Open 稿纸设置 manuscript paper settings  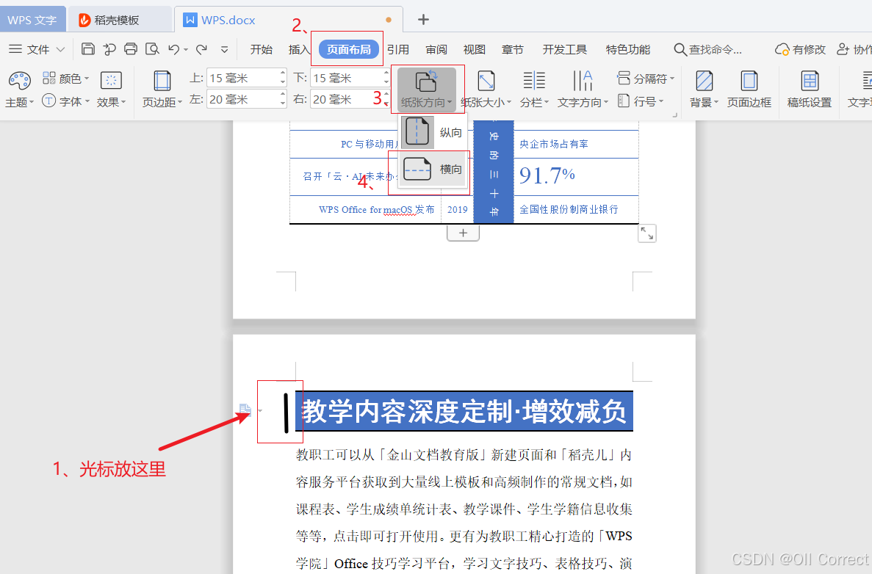coord(809,90)
